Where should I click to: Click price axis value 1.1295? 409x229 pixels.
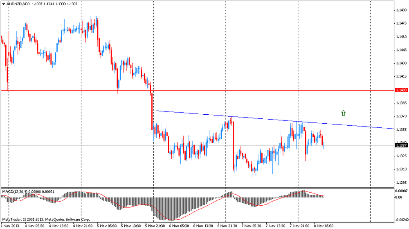402,182
